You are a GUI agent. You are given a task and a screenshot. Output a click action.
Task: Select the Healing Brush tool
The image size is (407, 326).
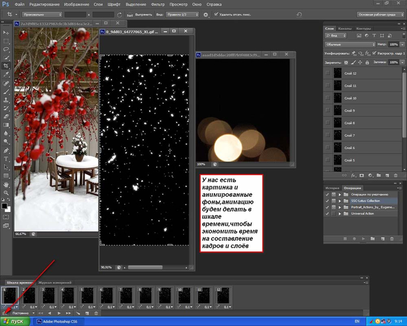pos(6,83)
